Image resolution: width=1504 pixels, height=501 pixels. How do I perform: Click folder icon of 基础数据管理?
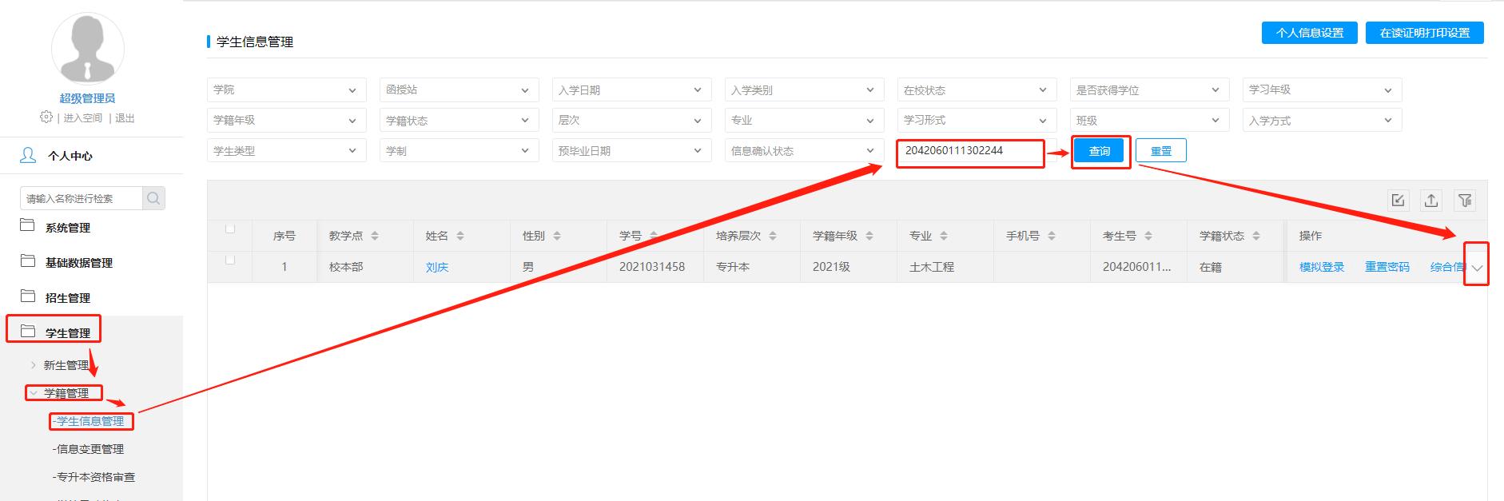coord(28,261)
